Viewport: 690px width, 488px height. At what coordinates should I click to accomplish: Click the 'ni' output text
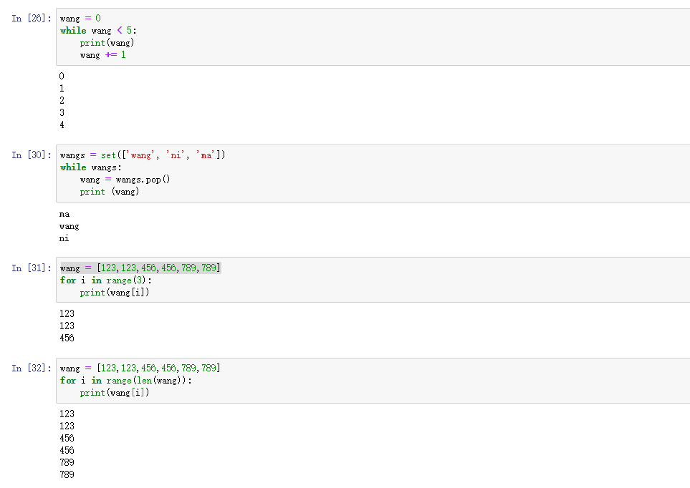64,238
